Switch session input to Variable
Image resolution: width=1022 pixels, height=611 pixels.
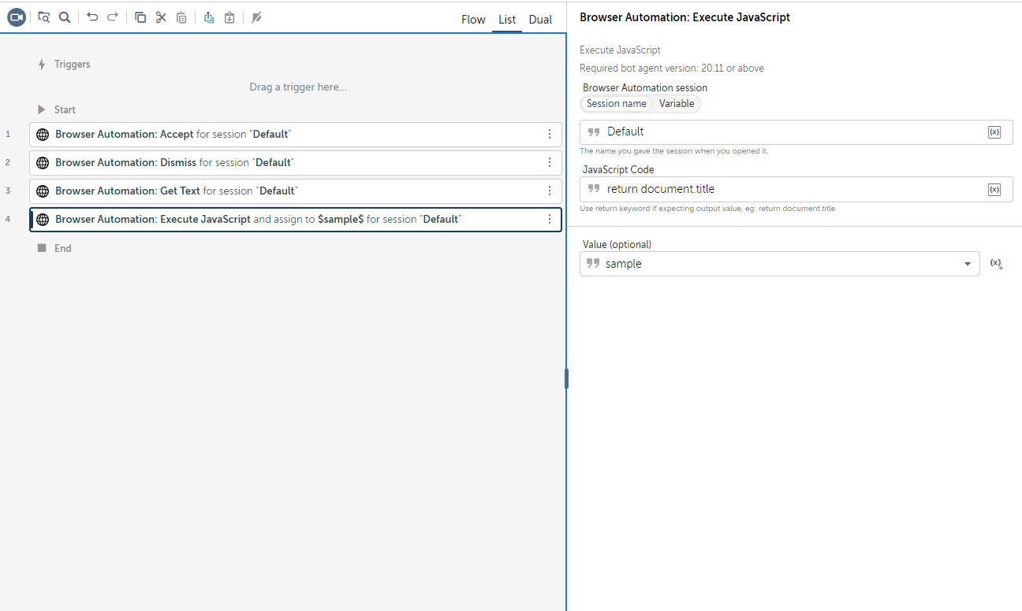tap(677, 104)
